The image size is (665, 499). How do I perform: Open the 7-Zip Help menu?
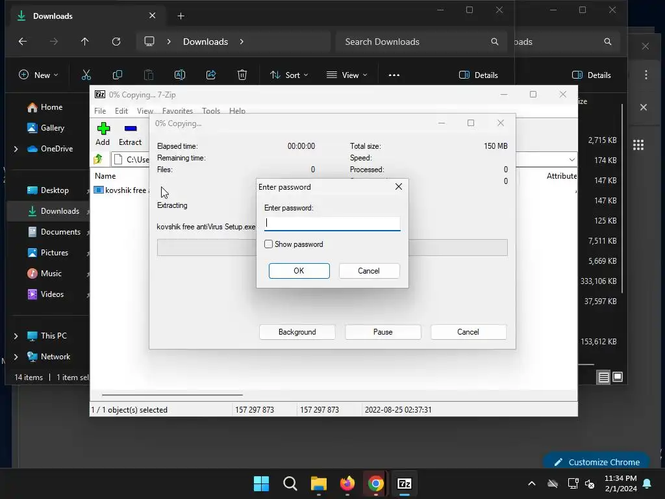tap(237, 110)
